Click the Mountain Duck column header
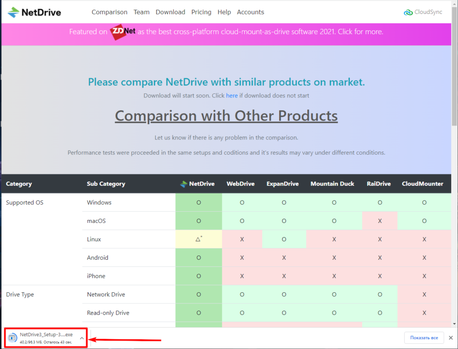Viewport: 458px width, 349px height. [332, 184]
